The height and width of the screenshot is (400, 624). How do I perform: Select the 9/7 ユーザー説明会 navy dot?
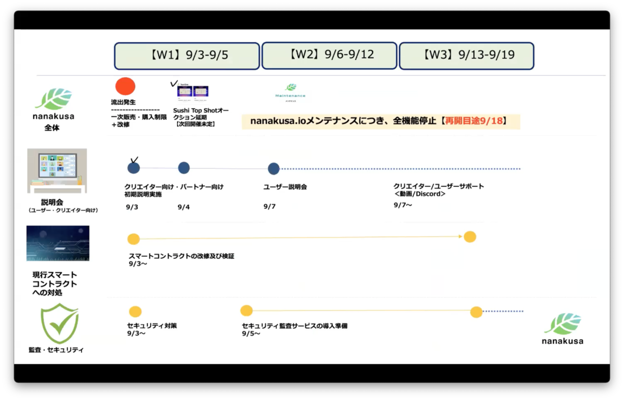coord(274,168)
